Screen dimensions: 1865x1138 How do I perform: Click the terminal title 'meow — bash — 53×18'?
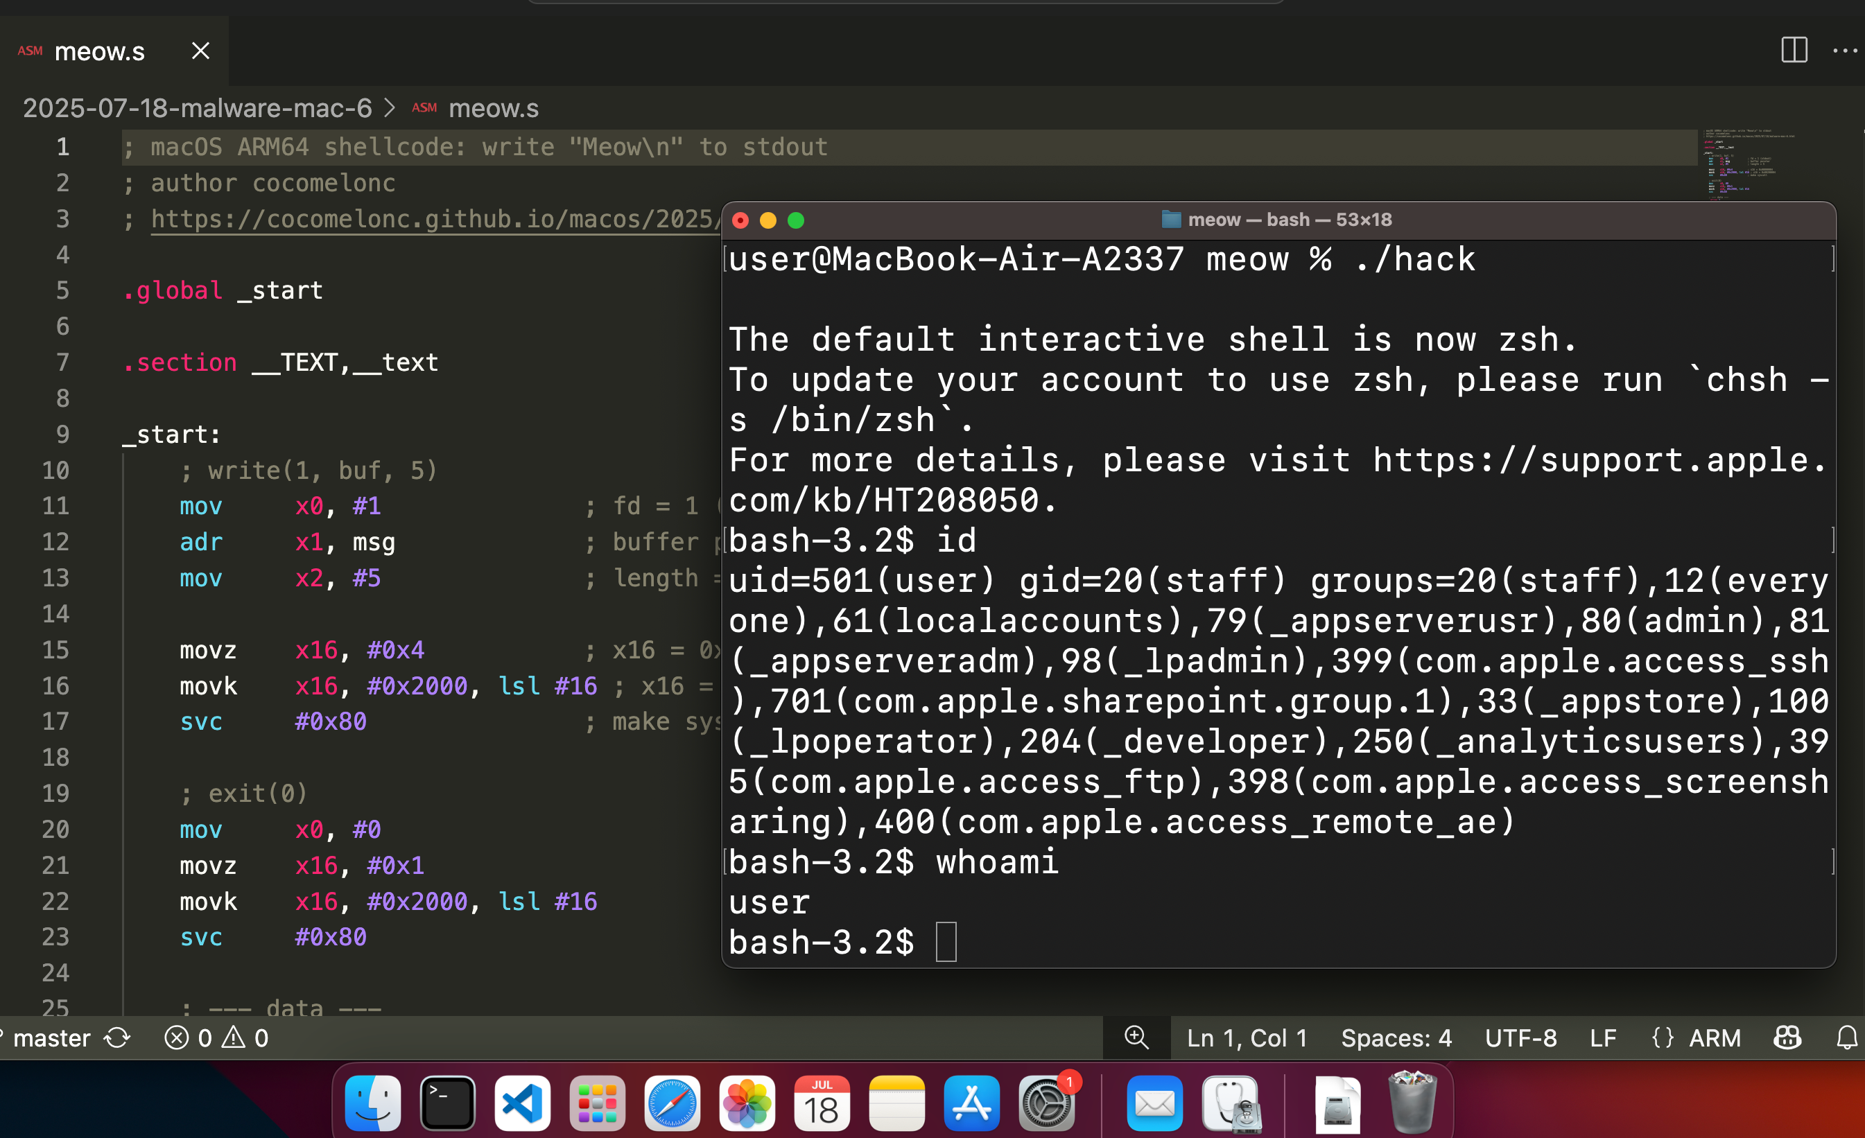click(x=1290, y=220)
